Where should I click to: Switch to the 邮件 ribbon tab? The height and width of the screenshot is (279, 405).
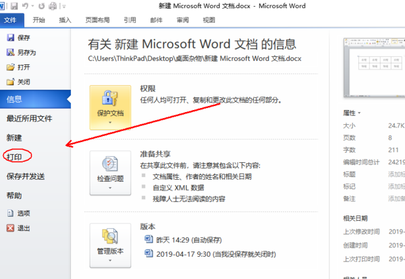(157, 20)
